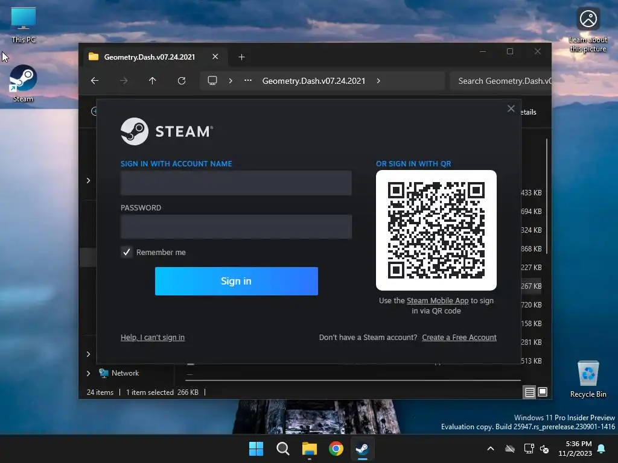Viewport: 618px width, 463px height.
Task: Open the Steam desktop shortcut
Action: [x=24, y=83]
